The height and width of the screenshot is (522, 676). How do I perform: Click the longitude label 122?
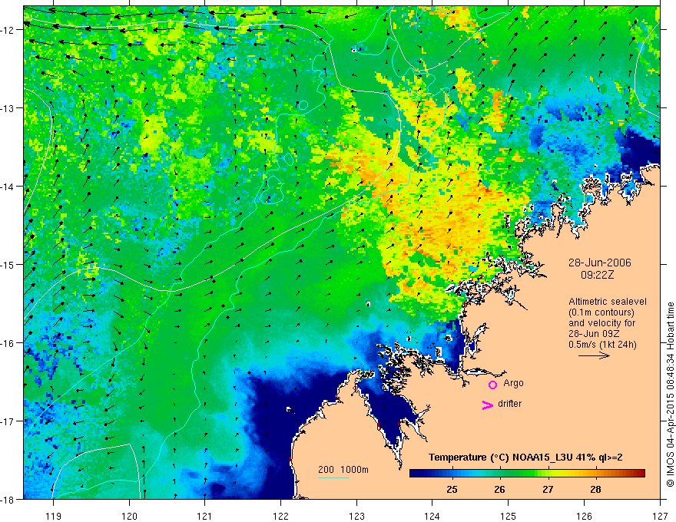(280, 516)
